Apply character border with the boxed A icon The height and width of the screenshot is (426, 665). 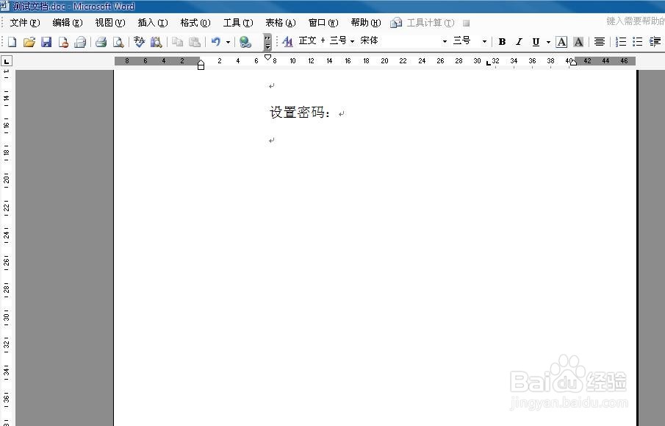pyautogui.click(x=561, y=42)
